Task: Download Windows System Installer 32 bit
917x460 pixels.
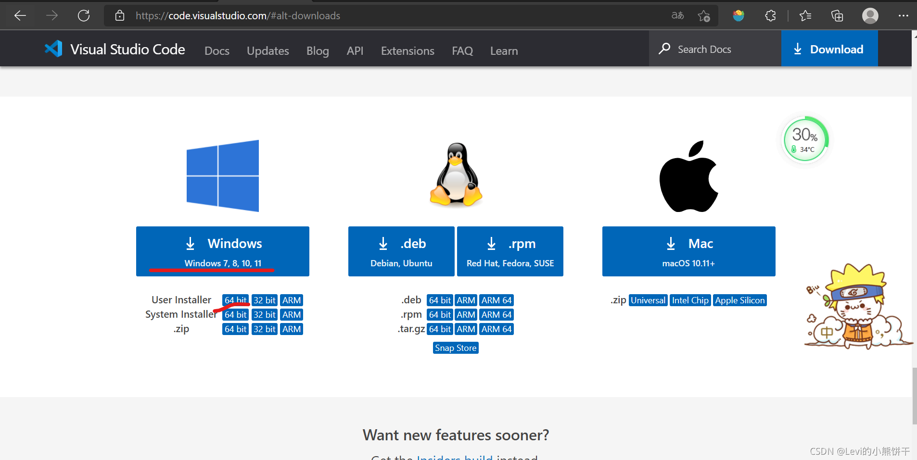Action: click(x=265, y=315)
